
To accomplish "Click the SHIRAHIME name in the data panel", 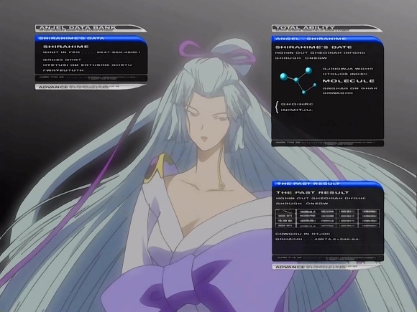I will (66, 47).
